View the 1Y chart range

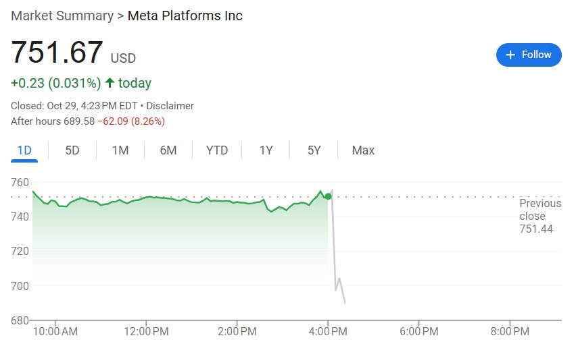point(266,150)
